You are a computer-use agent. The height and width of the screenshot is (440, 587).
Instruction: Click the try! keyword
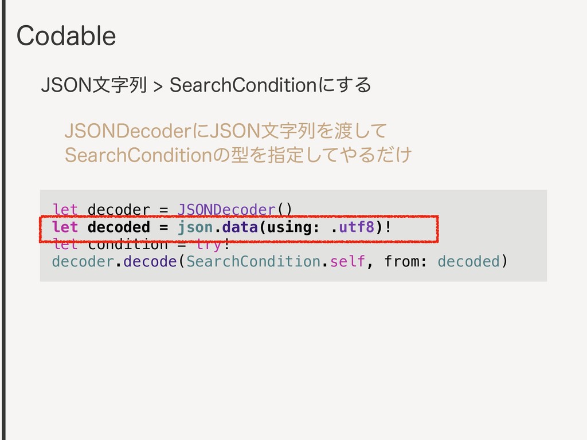click(213, 245)
